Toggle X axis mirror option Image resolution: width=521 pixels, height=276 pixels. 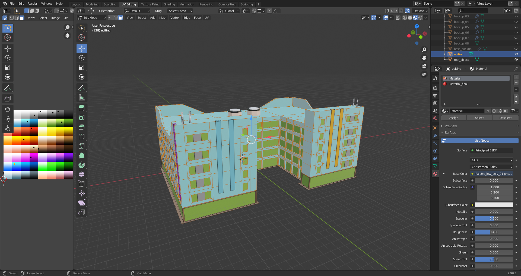392,11
